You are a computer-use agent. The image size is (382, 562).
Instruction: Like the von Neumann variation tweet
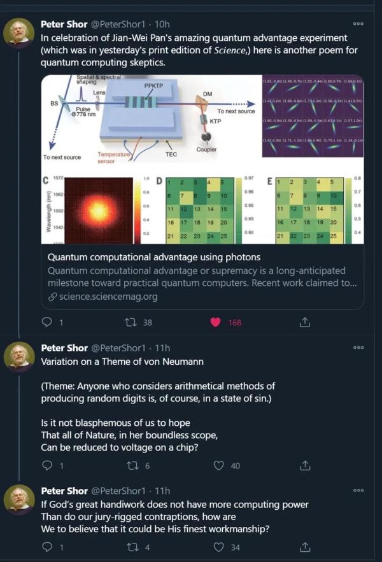click(218, 466)
